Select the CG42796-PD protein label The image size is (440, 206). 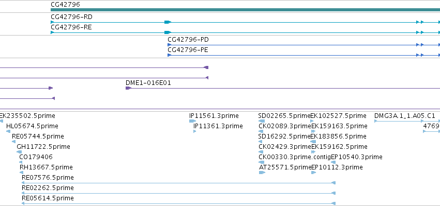click(x=188, y=40)
